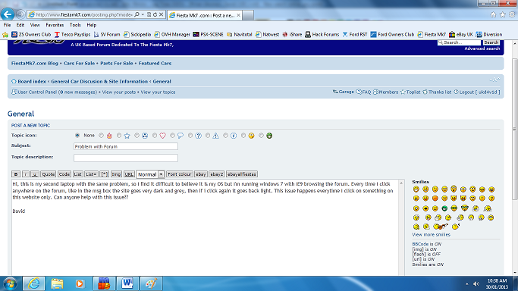The height and width of the screenshot is (291, 518).
Task: Select the speech bubble topic icon radio
Action: 172,136
